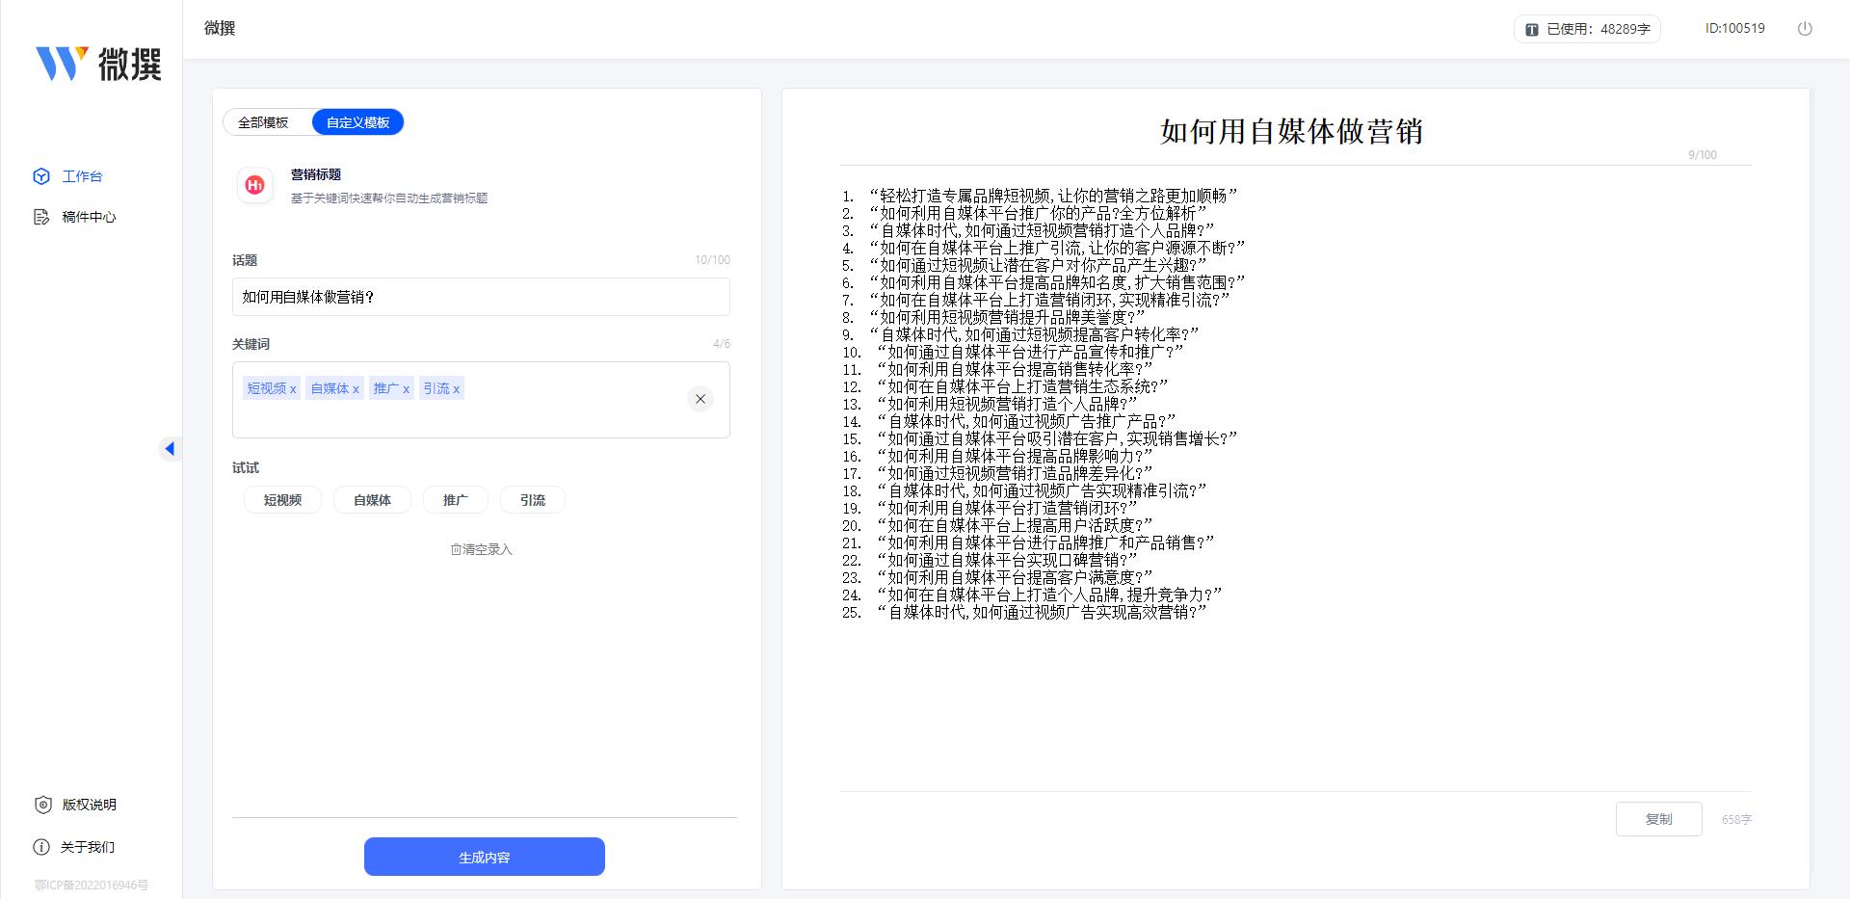Click the power logout icon top right

(1804, 28)
